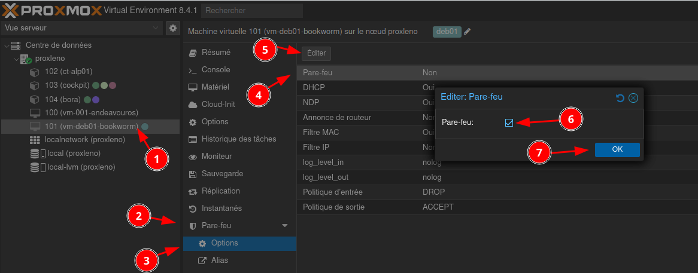Focus the Rechercher search field
Image resolution: width=698 pixels, height=273 pixels.
coord(251,10)
